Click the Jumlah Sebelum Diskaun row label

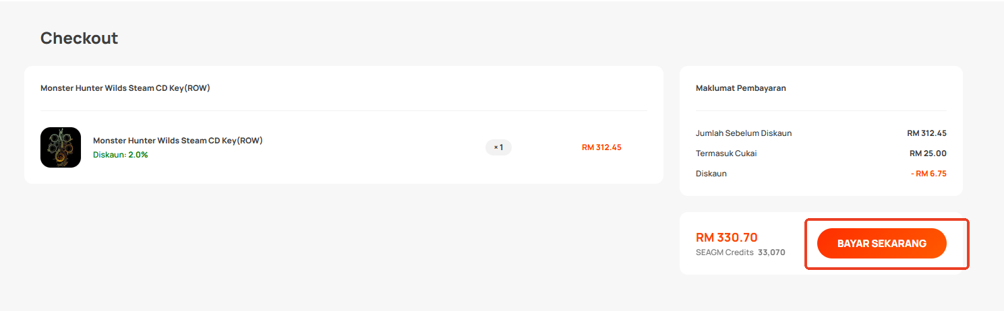click(x=744, y=133)
